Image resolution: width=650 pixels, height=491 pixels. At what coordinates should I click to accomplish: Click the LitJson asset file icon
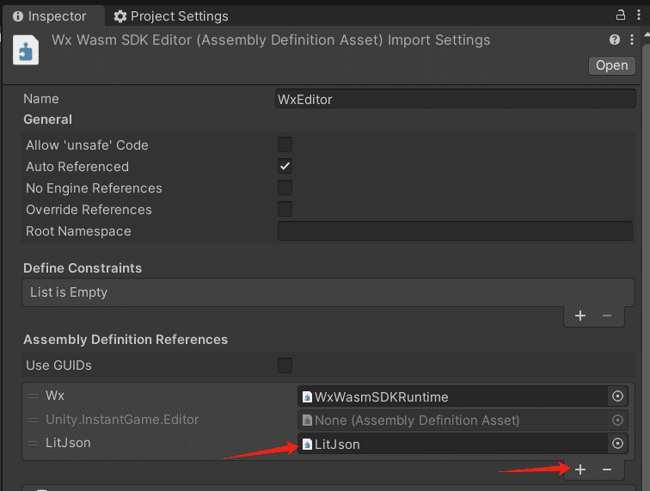click(307, 445)
